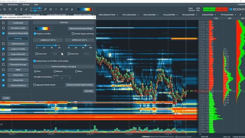Click the plug icon in the toolbar
The image size is (245, 138).
click(x=21, y=9)
